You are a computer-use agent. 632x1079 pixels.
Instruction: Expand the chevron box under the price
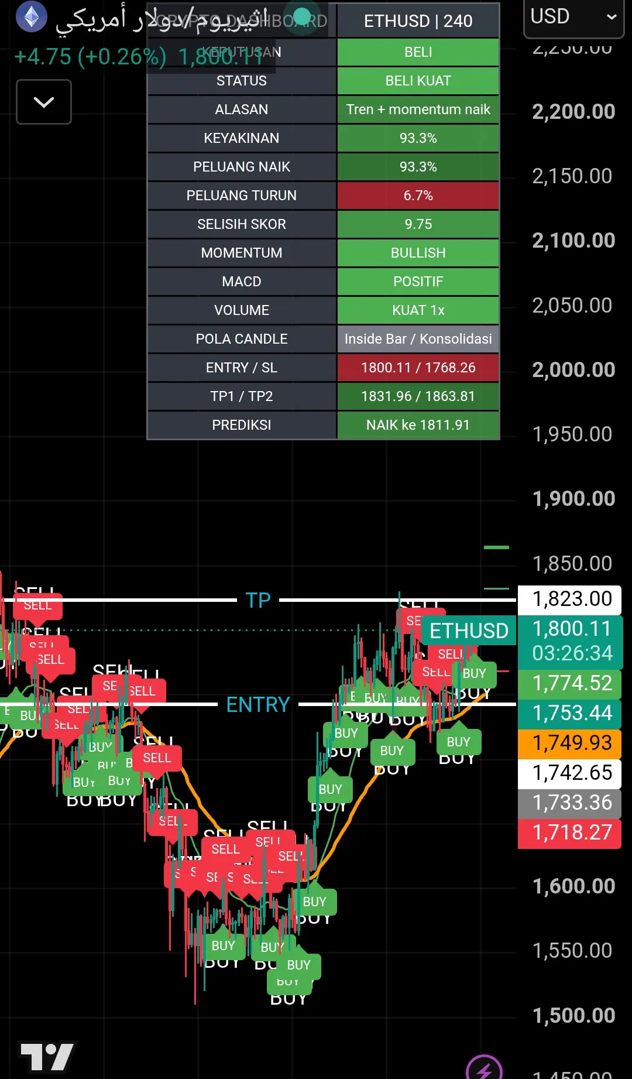tap(44, 102)
